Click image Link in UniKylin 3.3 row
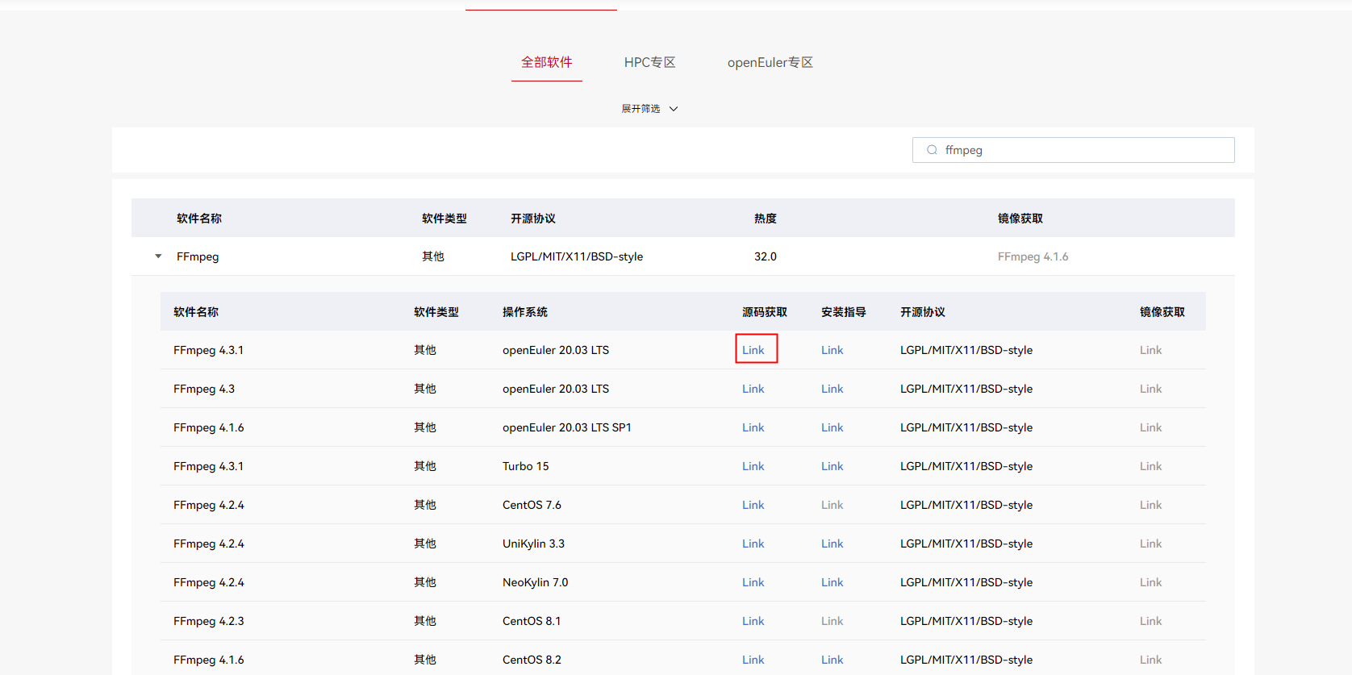1352x675 pixels. [1150, 544]
